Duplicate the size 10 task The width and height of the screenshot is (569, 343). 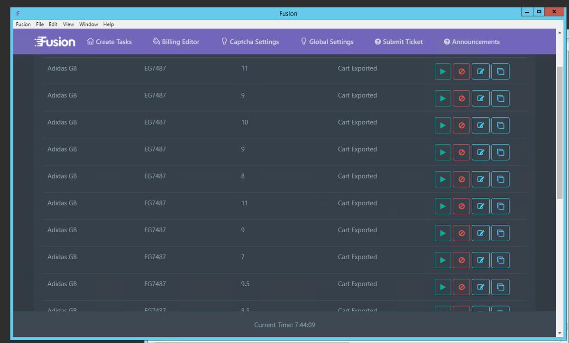point(500,125)
